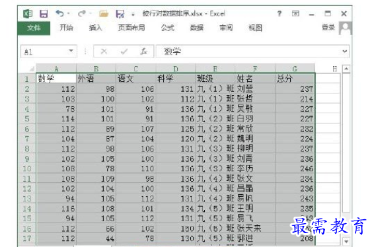
Task: Expand the formula bar
Action: (345, 52)
